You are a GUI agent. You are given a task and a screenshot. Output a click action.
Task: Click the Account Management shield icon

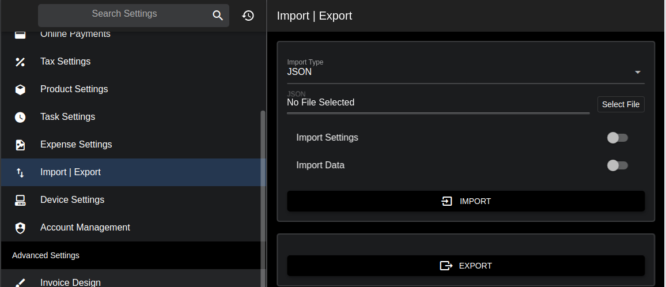20,228
